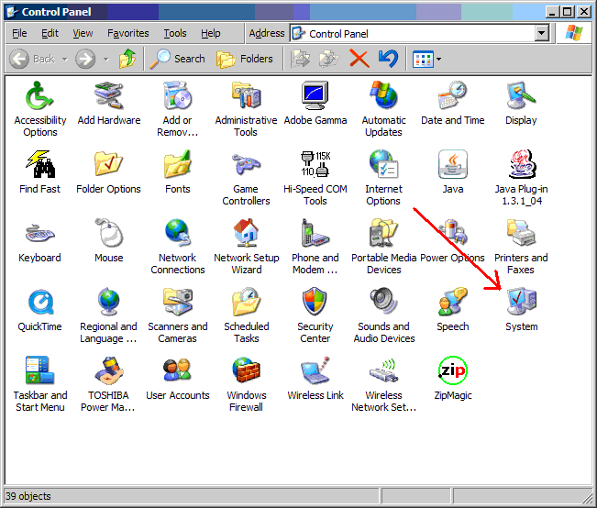
Task: Select Windows Firewall icon
Action: (x=247, y=370)
